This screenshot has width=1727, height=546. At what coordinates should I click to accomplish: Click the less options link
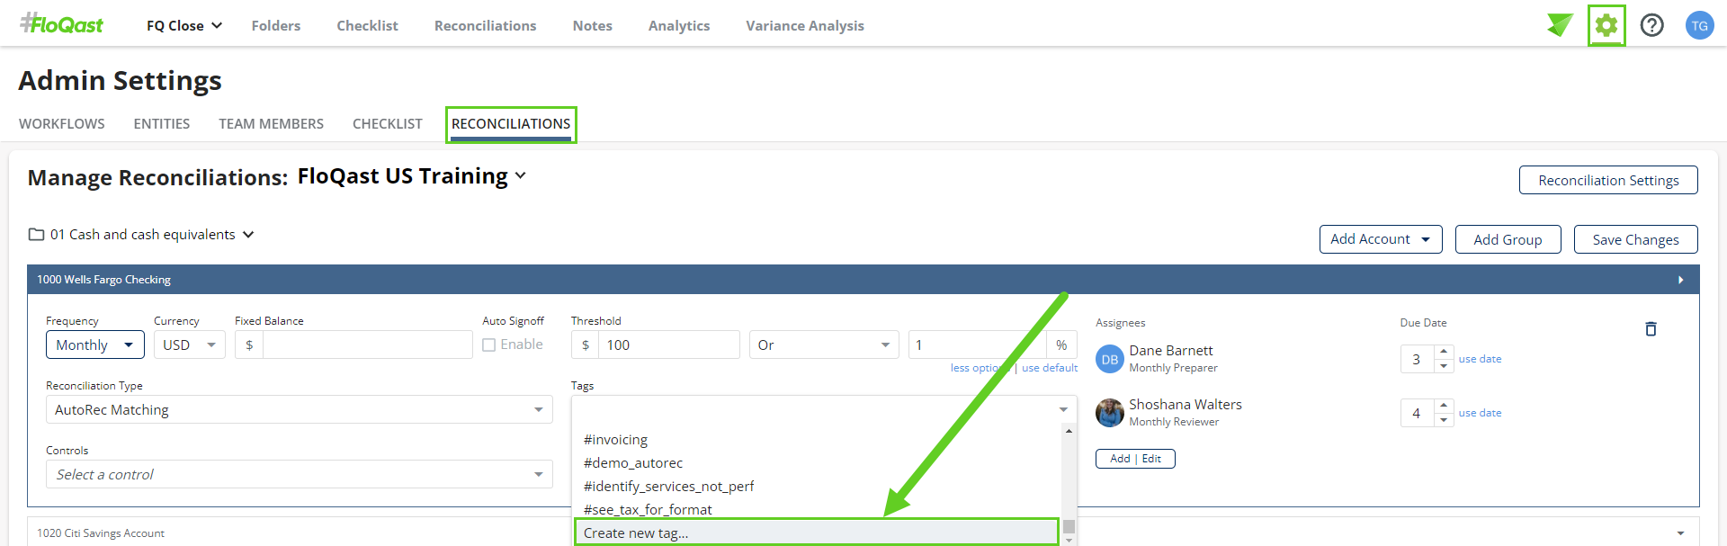click(x=979, y=368)
